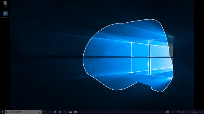Viewport: 204px width, 114px height.
Task: Click the round user avatar in taskbar
Action: (167, 112)
